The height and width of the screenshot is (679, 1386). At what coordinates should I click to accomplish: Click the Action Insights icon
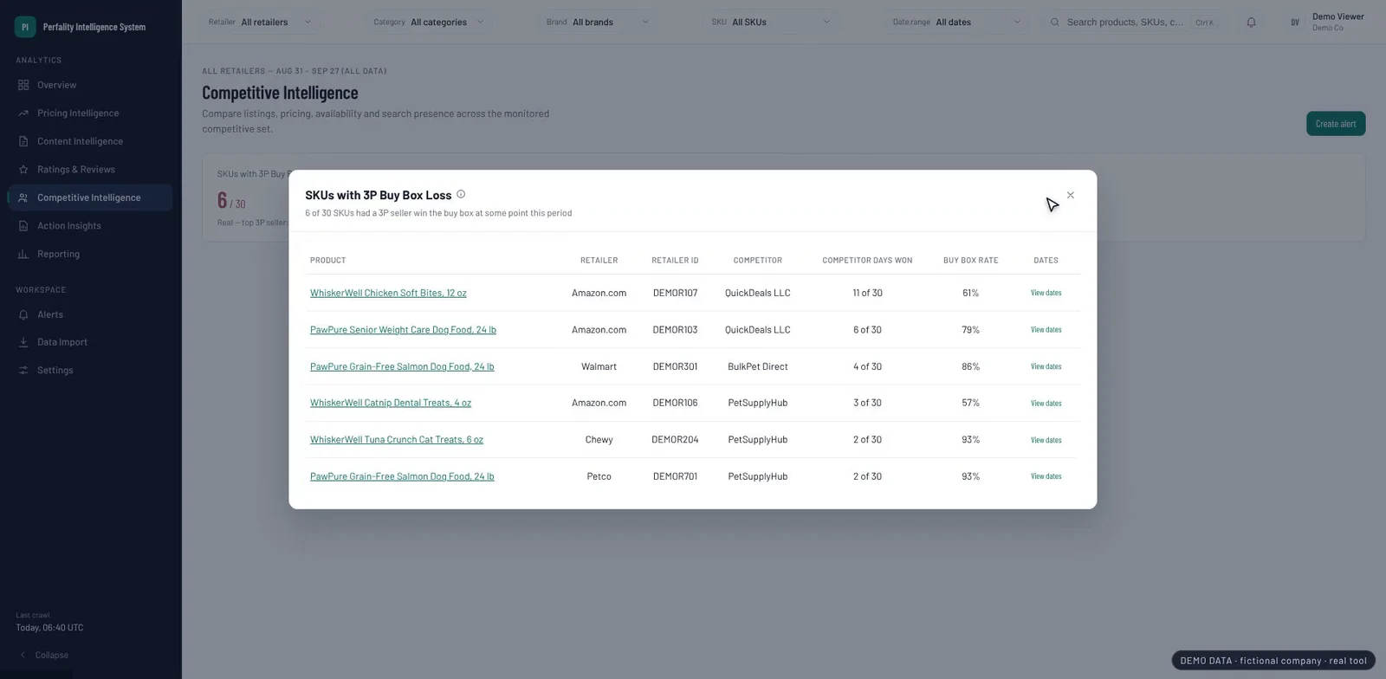(23, 226)
